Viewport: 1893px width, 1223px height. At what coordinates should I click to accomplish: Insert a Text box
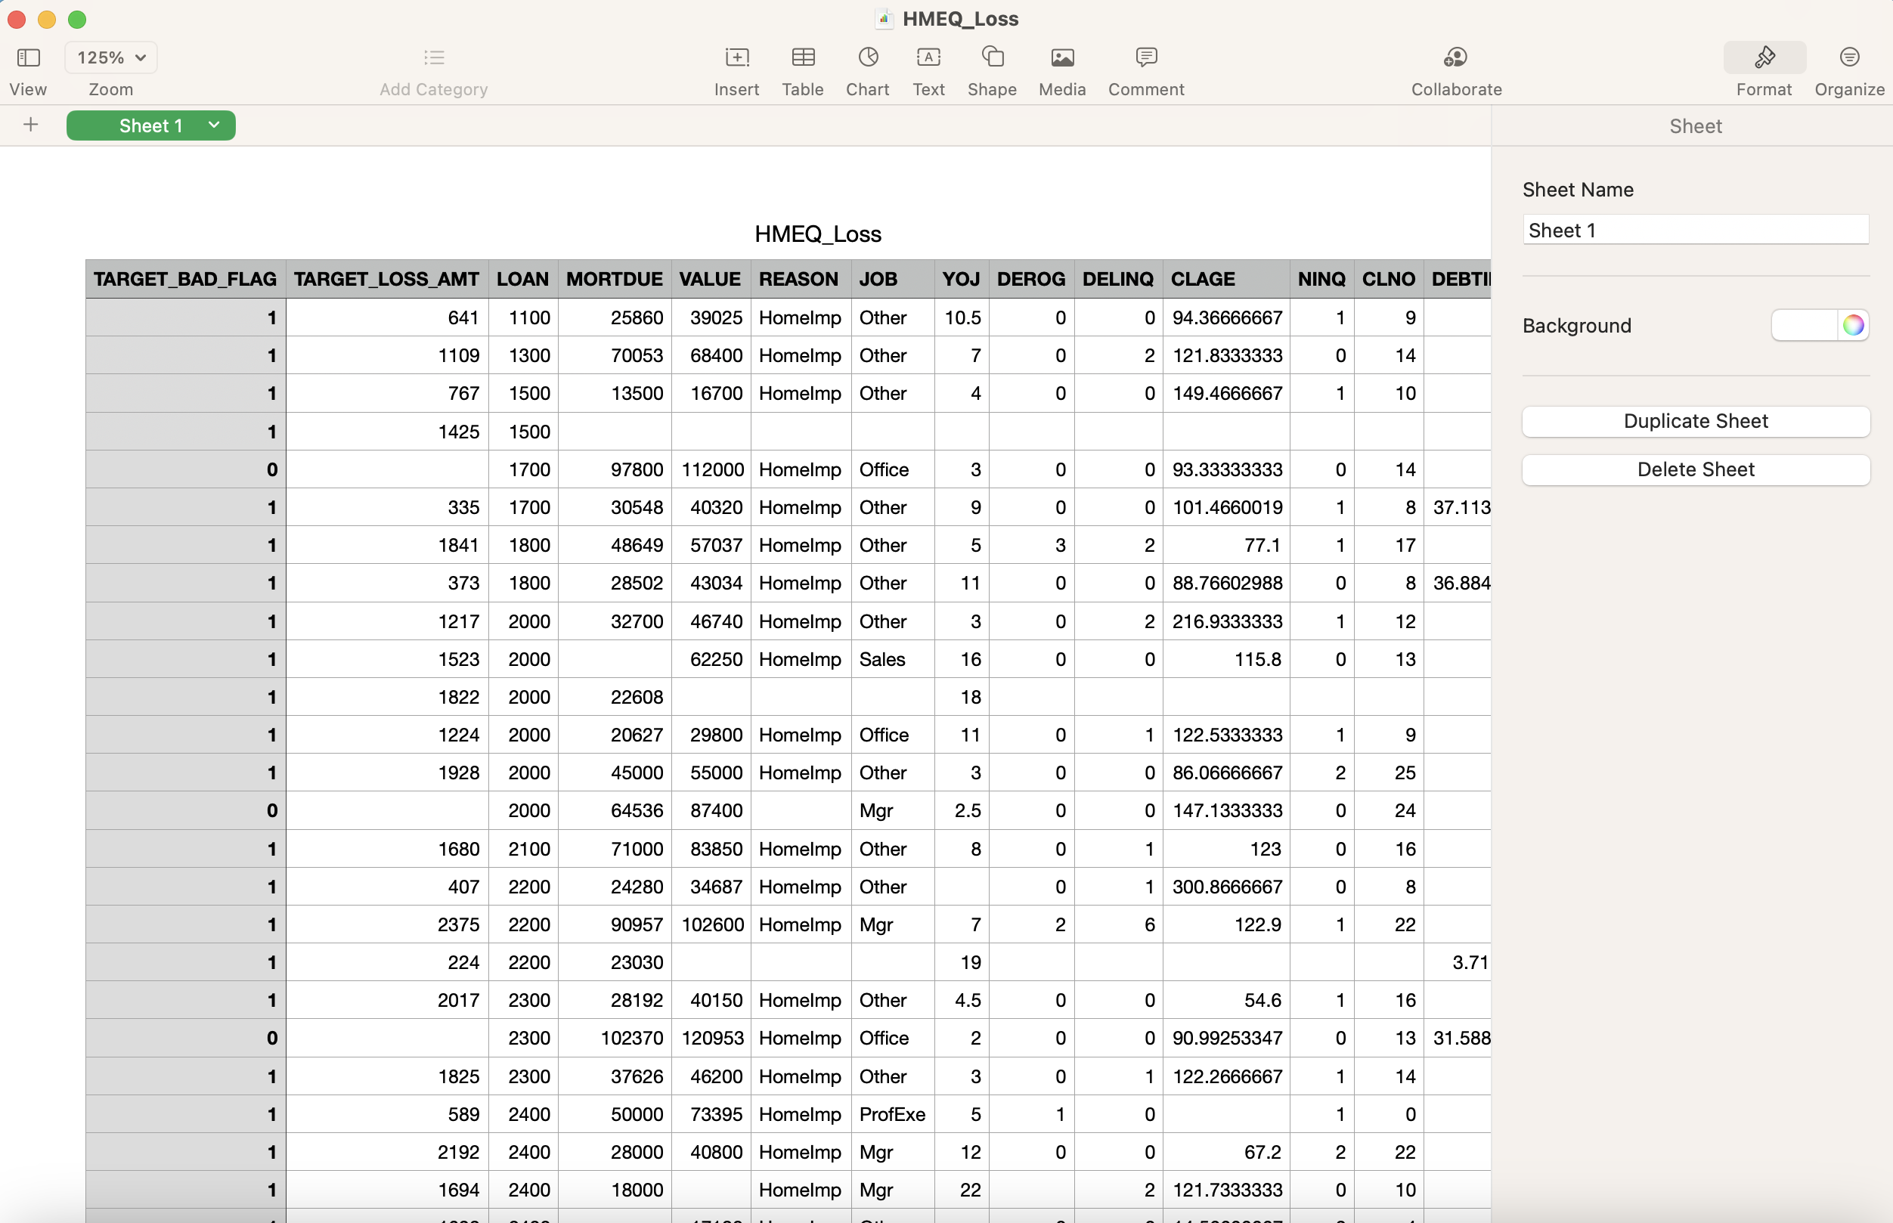click(x=928, y=57)
